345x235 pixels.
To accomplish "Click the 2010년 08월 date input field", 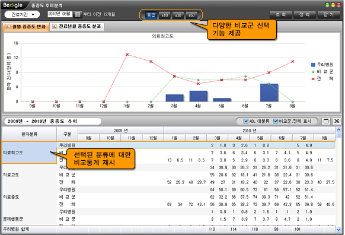I will [x=60, y=14].
